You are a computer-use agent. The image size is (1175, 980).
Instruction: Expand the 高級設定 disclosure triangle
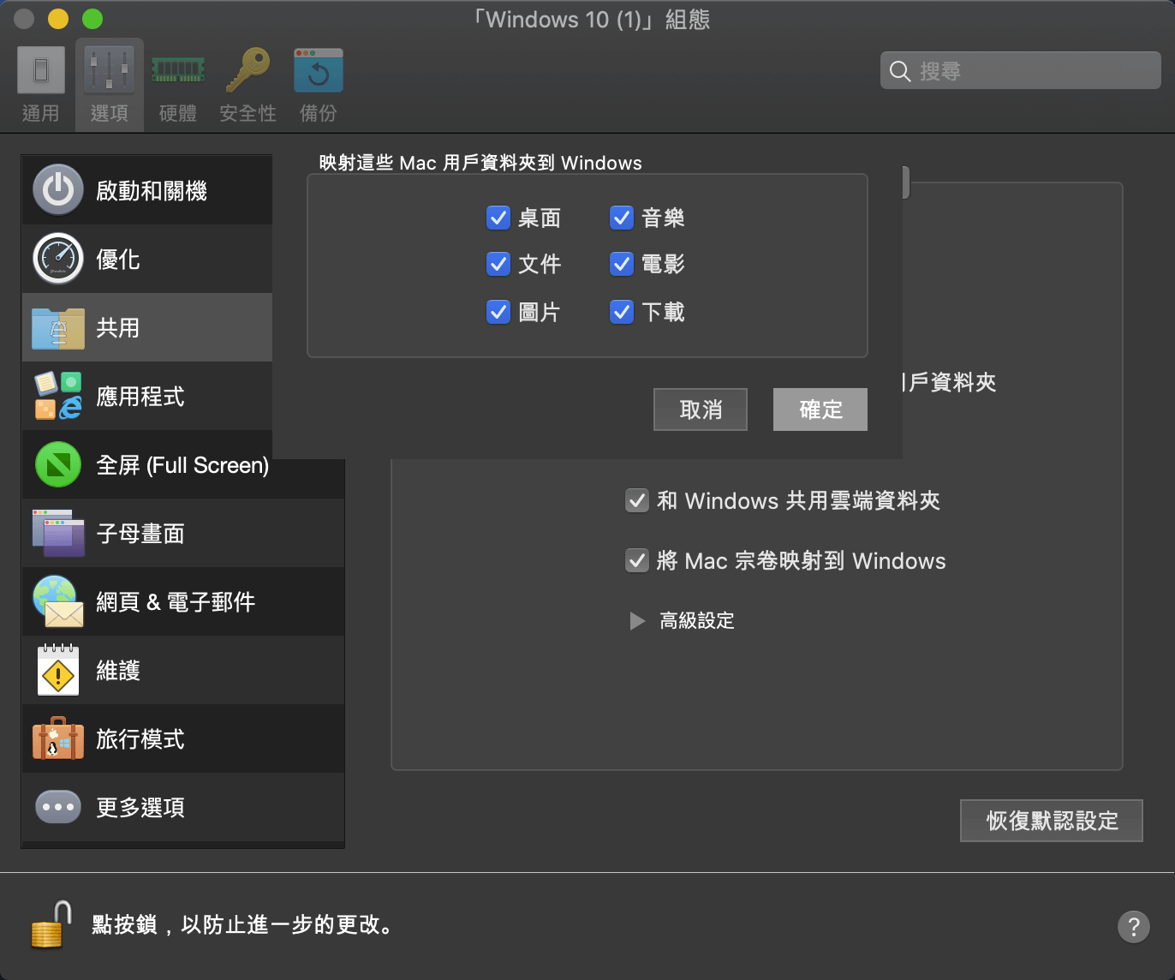pyautogui.click(x=637, y=621)
